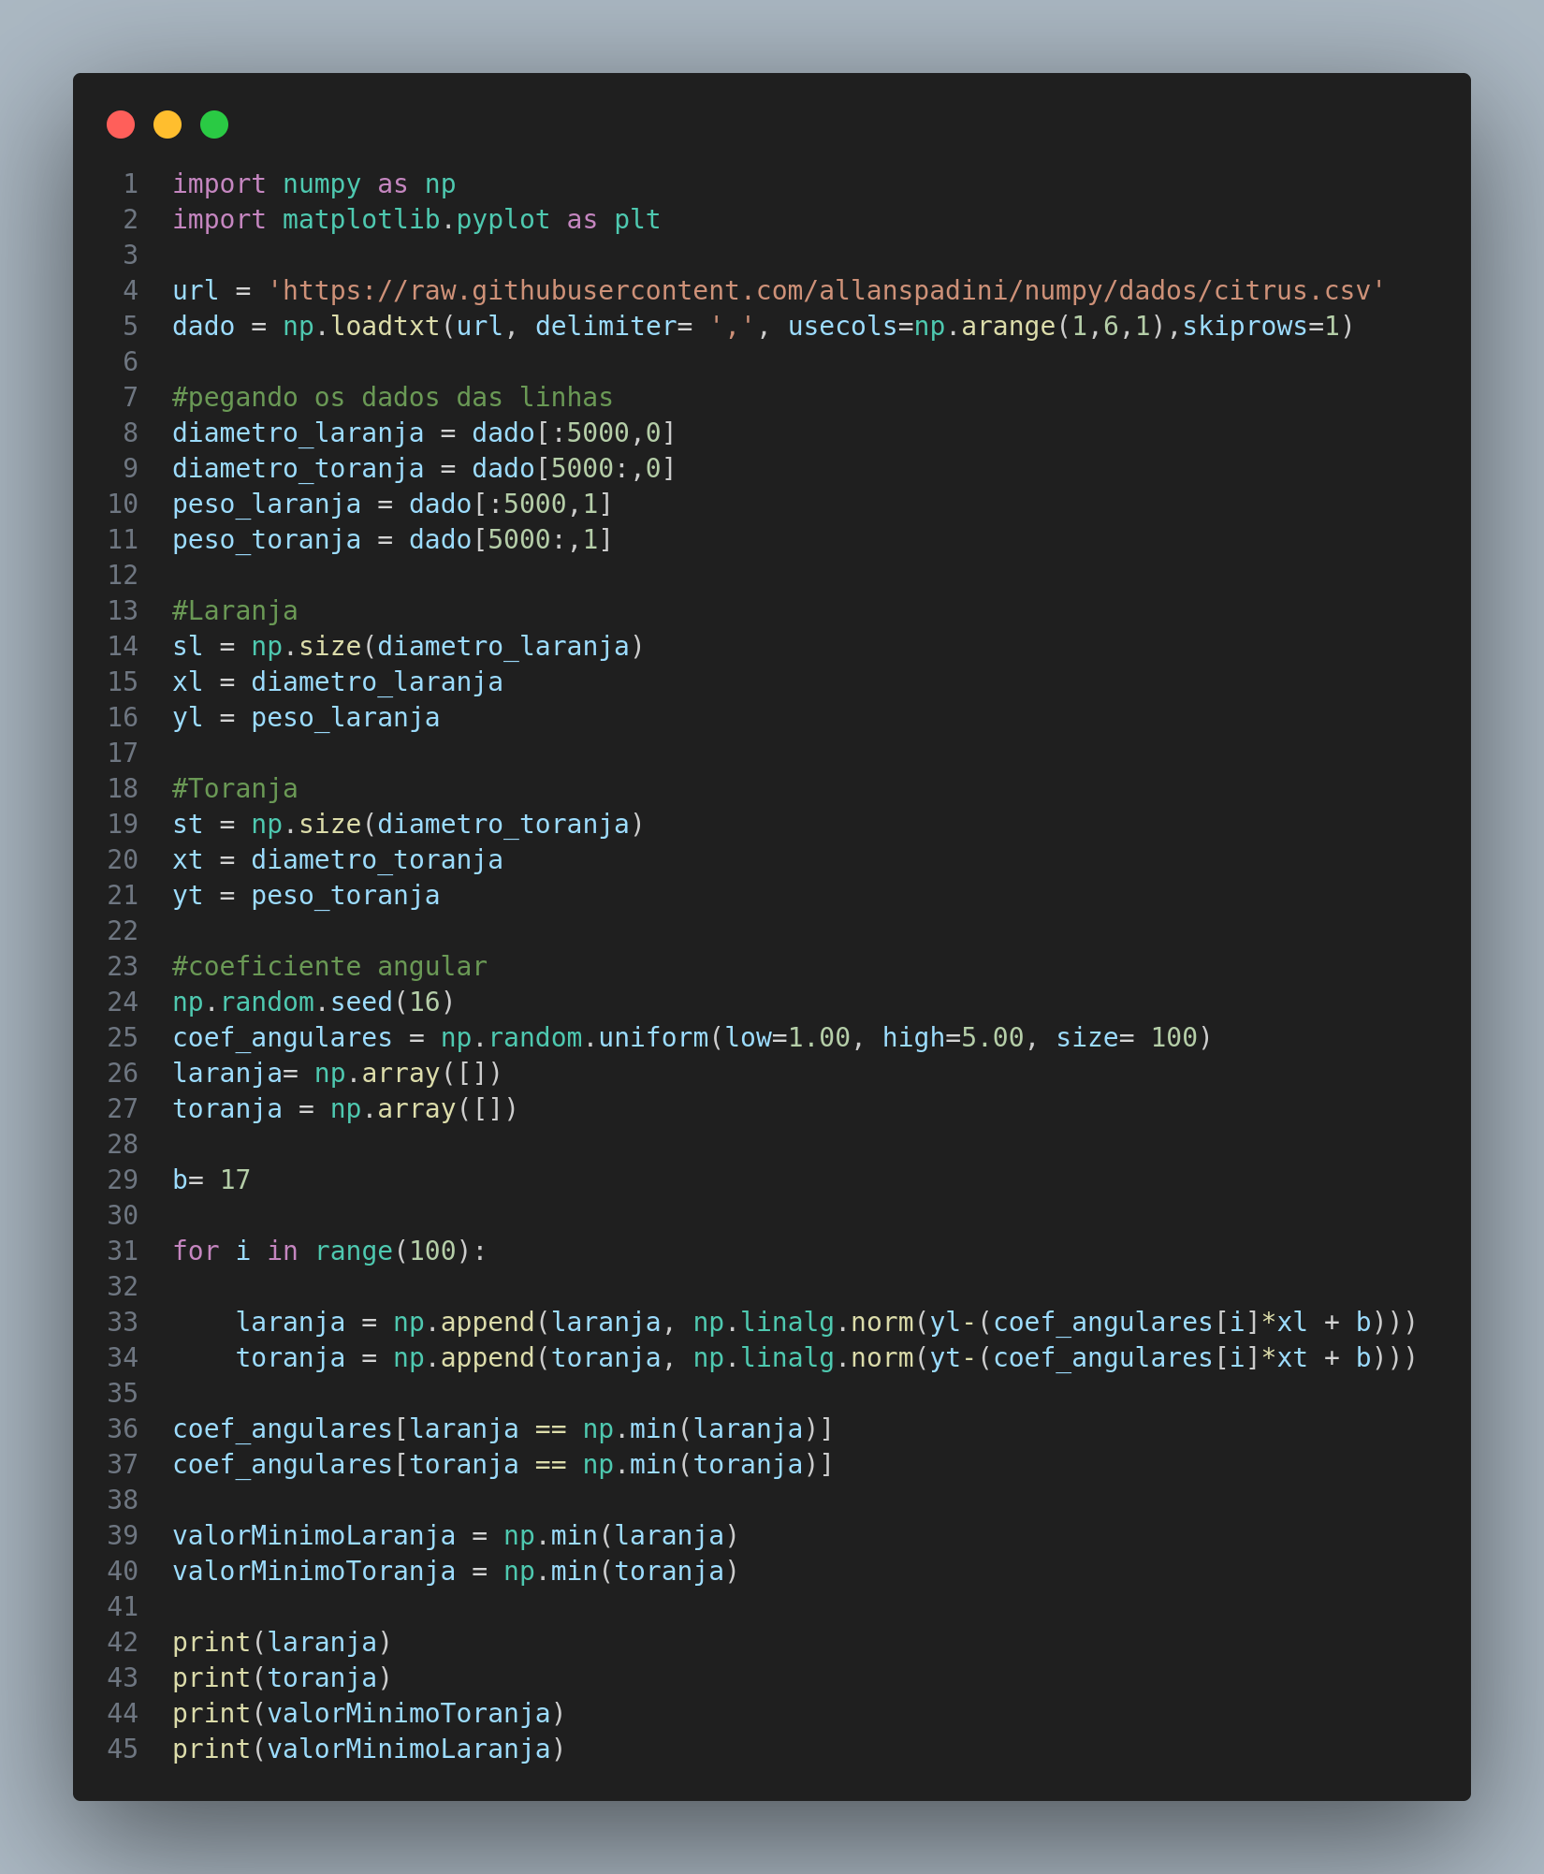
Task: Click 'xt = diametro_toranja' line
Action: click(338, 860)
